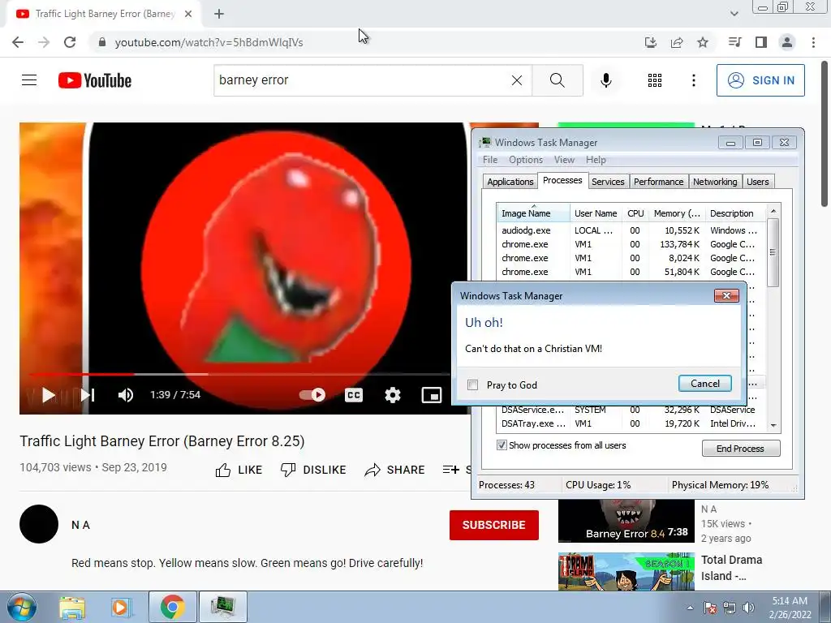Check the Pray to God checkbox
The width and height of the screenshot is (831, 623).
pyautogui.click(x=473, y=385)
